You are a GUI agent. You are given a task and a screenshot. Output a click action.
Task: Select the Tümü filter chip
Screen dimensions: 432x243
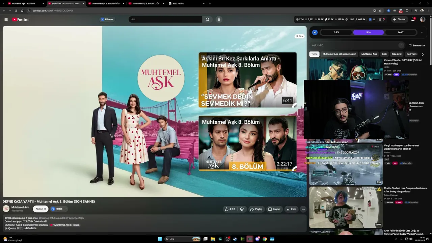coord(314,54)
